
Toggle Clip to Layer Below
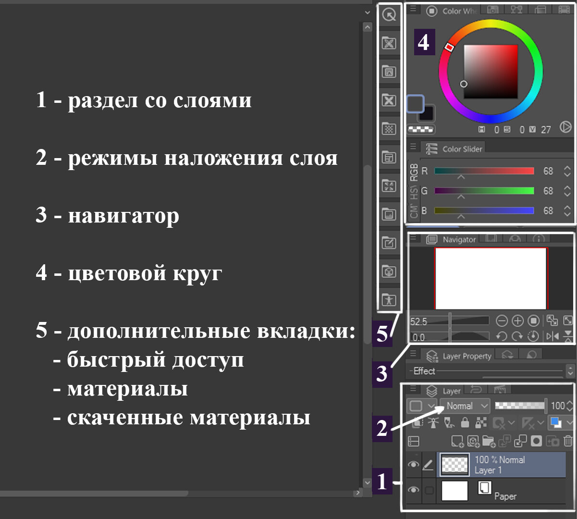[x=418, y=423]
